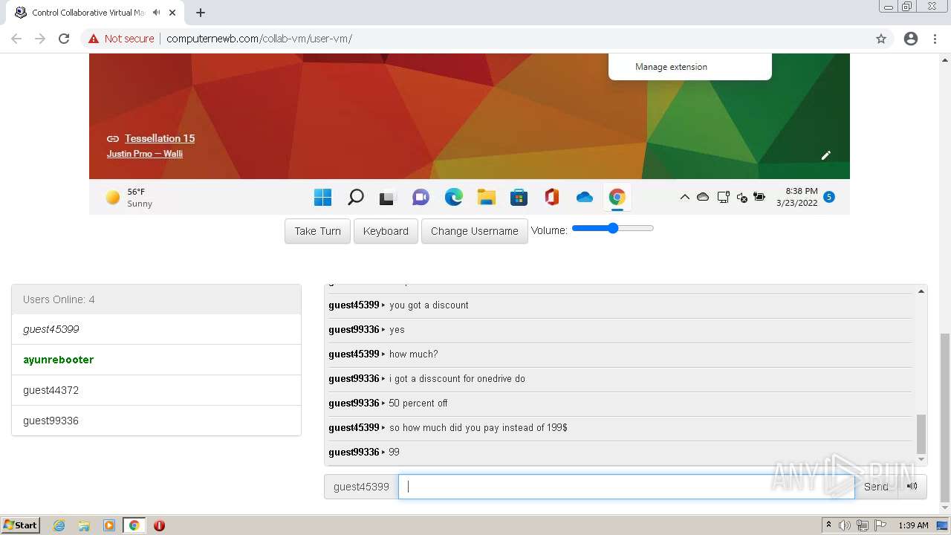The width and height of the screenshot is (951, 535).
Task: Click the host clock showing 1:39 AM
Action: [913, 525]
